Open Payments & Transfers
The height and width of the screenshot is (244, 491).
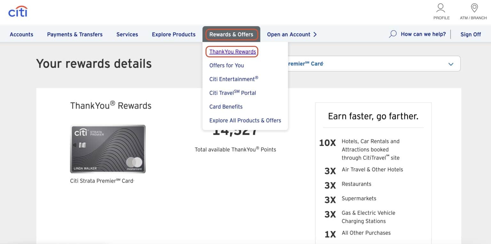[75, 34]
